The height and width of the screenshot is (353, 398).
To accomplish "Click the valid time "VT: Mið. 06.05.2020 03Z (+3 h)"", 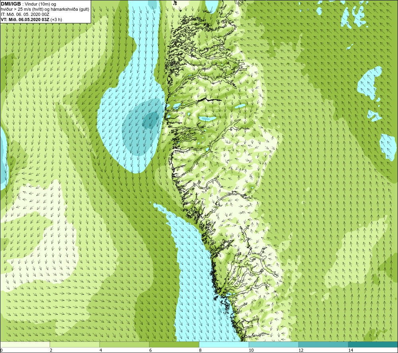I will (x=31, y=20).
